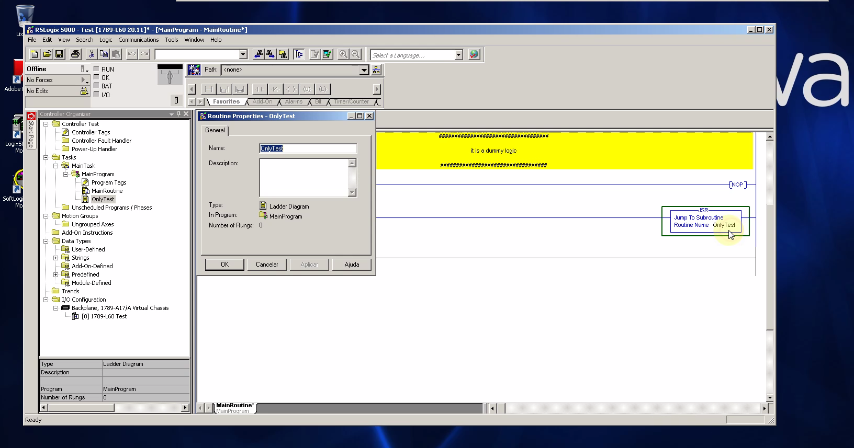Expand the Strings data type node
The width and height of the screenshot is (854, 448).
55,258
